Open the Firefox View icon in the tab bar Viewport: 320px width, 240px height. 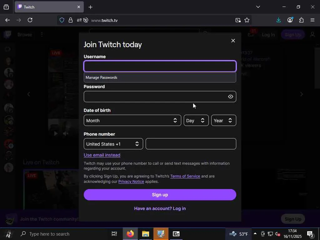(x=6, y=7)
